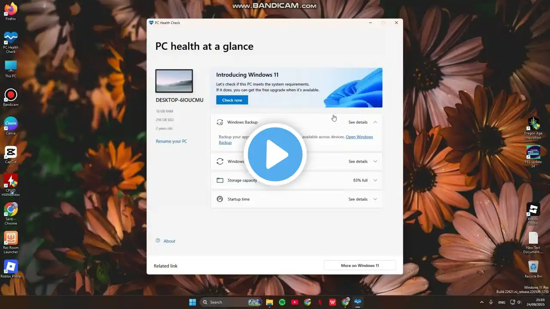Play the video with the center play button
This screenshot has height=309, width=550.
coord(275,154)
